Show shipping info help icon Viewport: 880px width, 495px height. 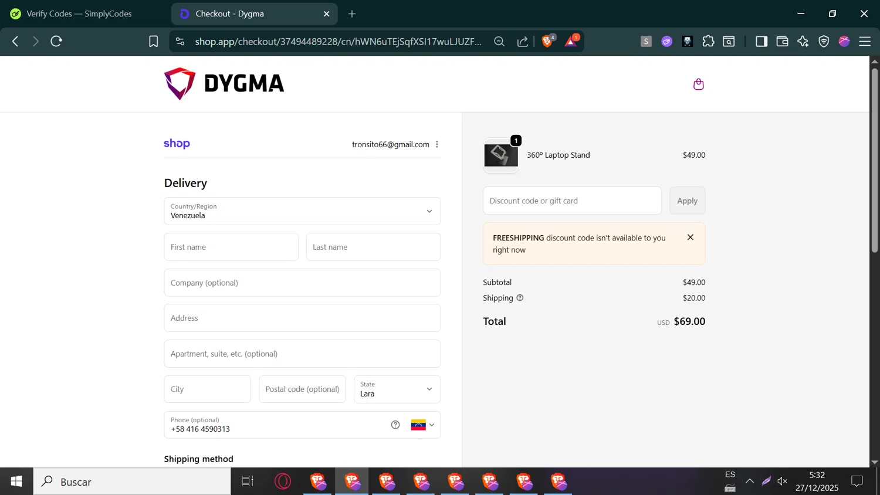coord(520,298)
